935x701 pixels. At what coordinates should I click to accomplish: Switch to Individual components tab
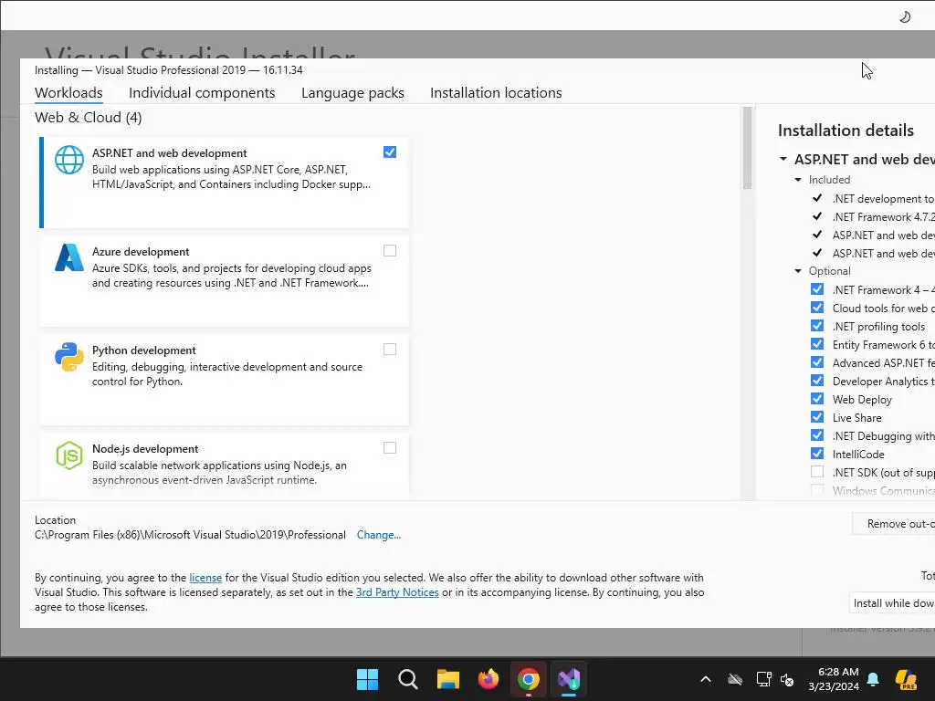click(202, 93)
